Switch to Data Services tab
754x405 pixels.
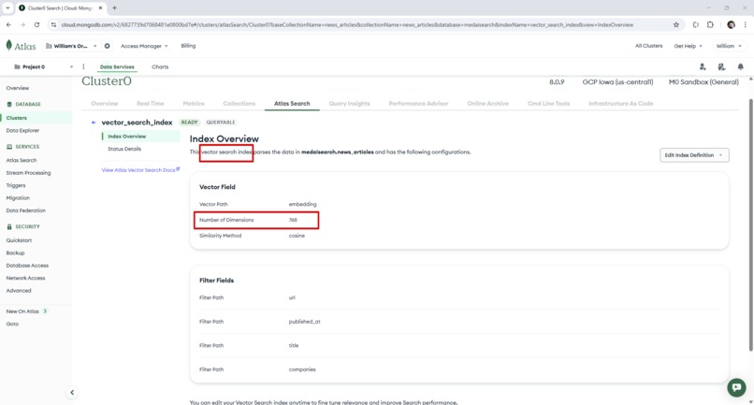[x=117, y=66]
